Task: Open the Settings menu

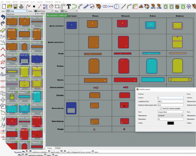Action: click(58, 2)
